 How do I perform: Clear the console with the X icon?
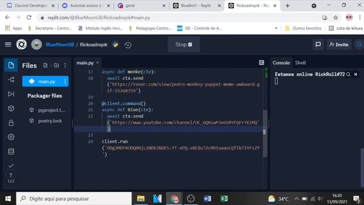tap(355, 75)
